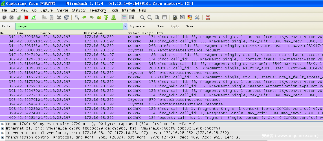Screen dimensions: 323x141
Task: Select packet 342 Bind call_id 53
Action: (161, 37)
